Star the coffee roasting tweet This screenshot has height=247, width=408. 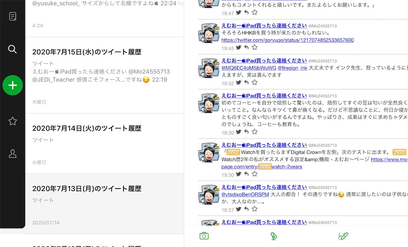click(x=255, y=131)
